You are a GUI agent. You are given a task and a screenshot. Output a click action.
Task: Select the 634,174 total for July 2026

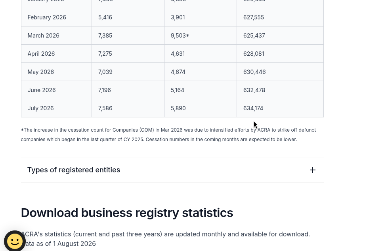253,108
